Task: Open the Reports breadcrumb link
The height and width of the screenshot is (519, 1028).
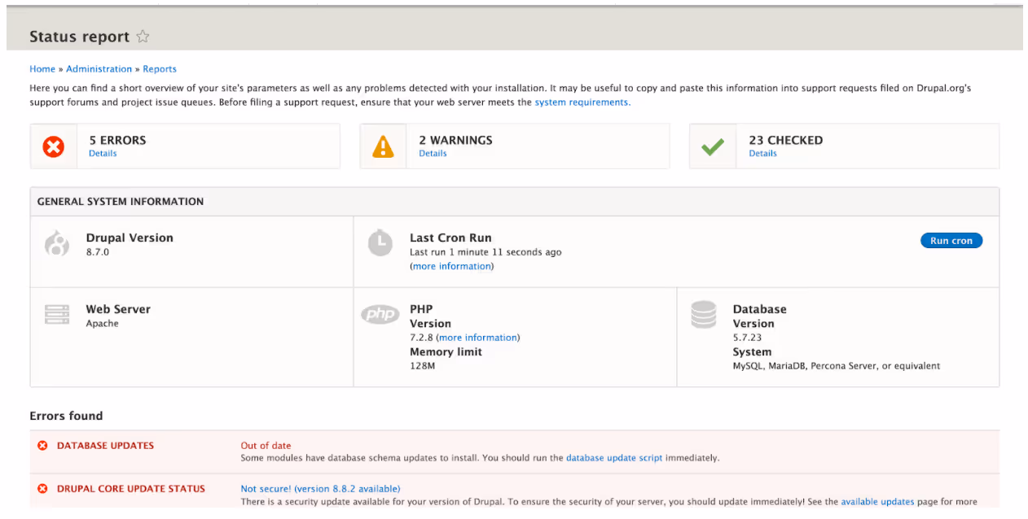Action: click(160, 69)
